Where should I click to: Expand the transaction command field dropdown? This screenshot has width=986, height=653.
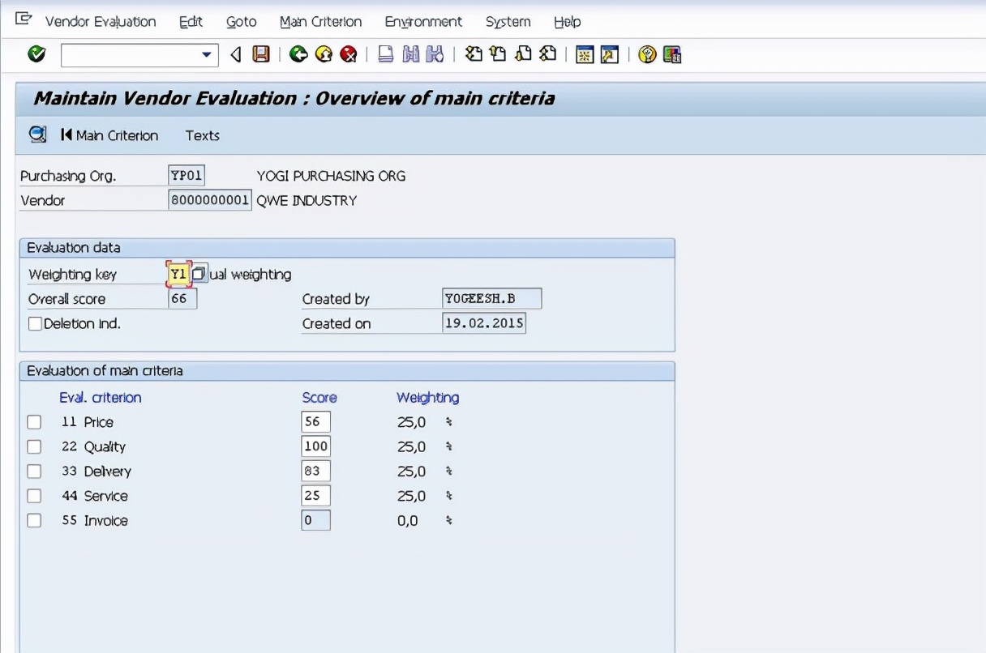(206, 55)
